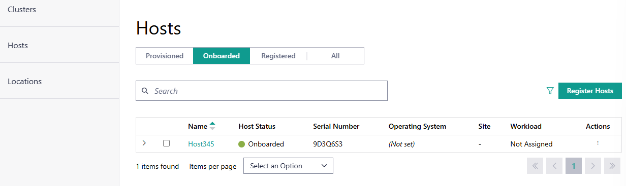Go to first page of results
The image size is (626, 186).
pos(535,166)
